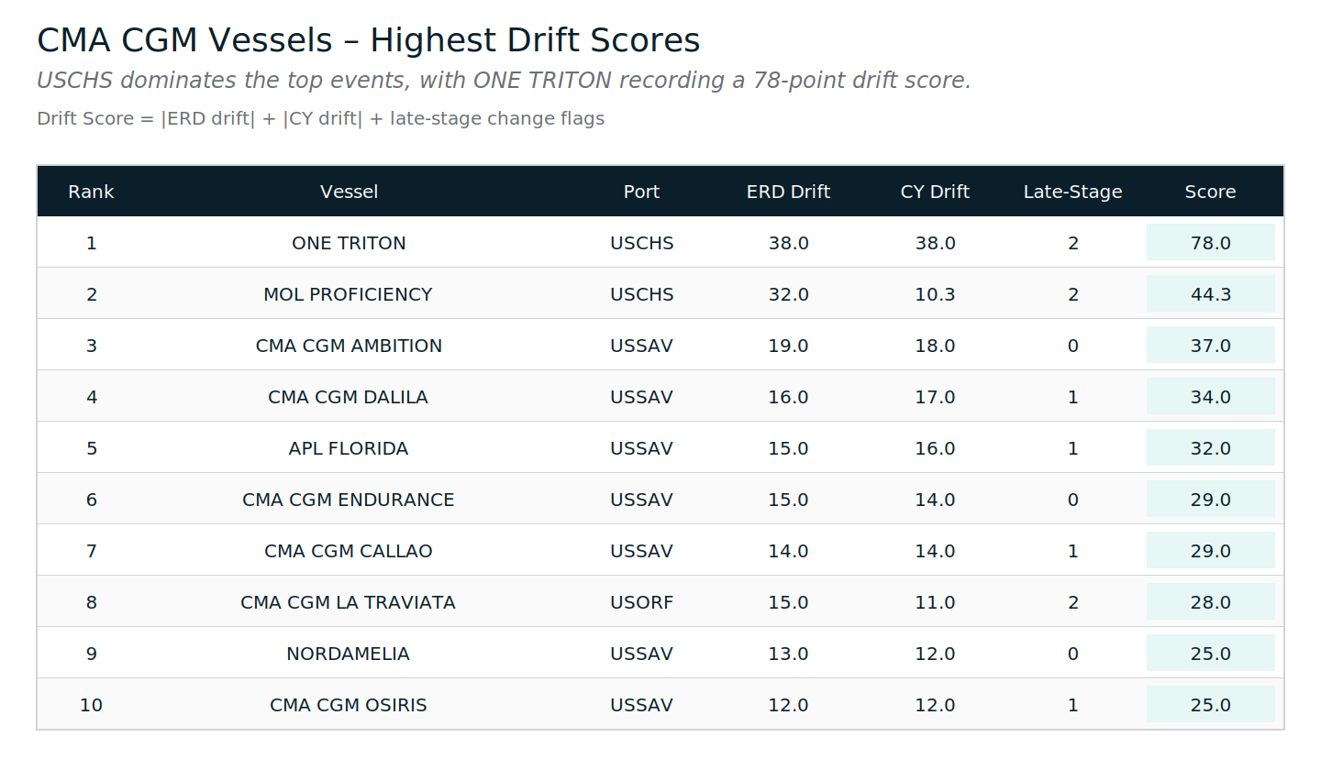The width and height of the screenshot is (1321, 770).
Task: Click the Score column header
Action: tap(1210, 192)
